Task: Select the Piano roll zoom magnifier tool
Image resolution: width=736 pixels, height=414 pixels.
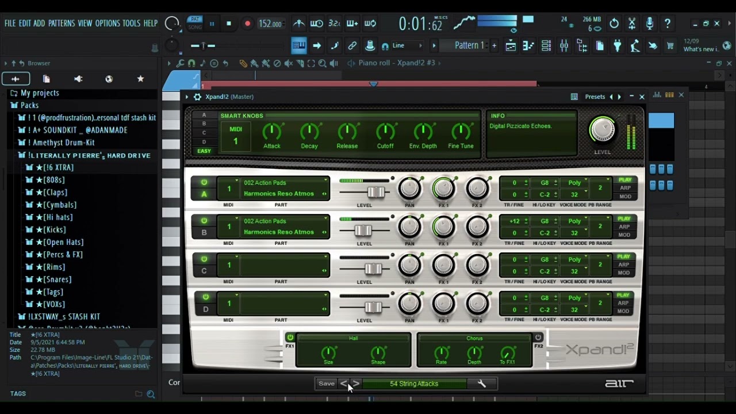Action: tap(323, 63)
